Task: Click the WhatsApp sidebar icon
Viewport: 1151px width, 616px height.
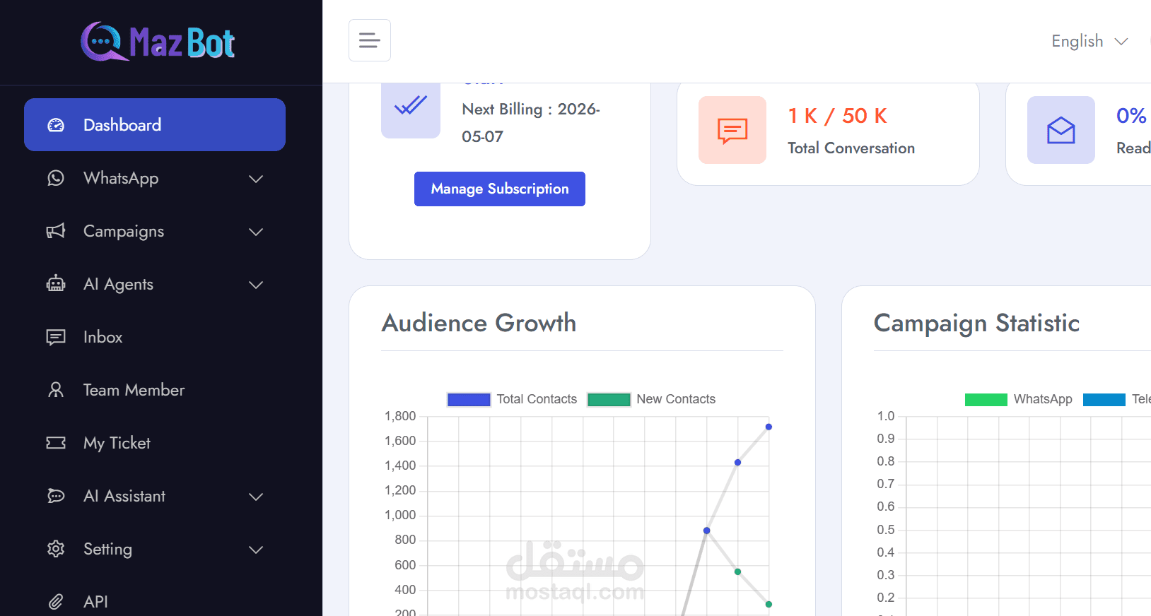Action: tap(56, 178)
